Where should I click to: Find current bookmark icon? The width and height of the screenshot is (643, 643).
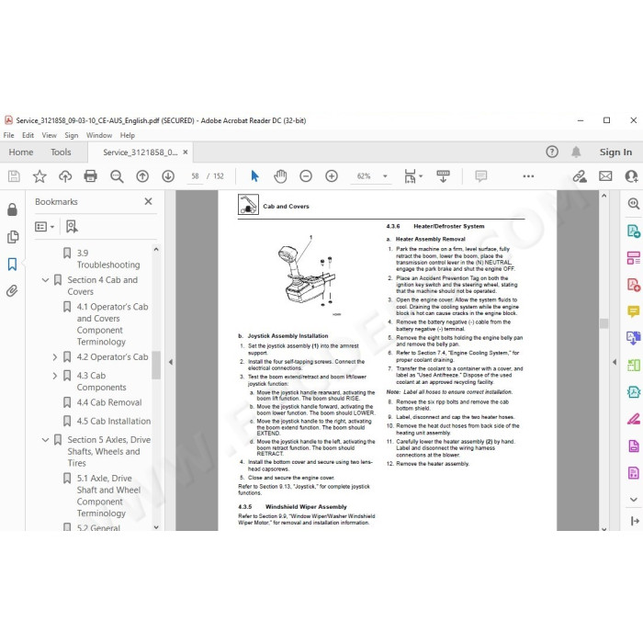72,226
